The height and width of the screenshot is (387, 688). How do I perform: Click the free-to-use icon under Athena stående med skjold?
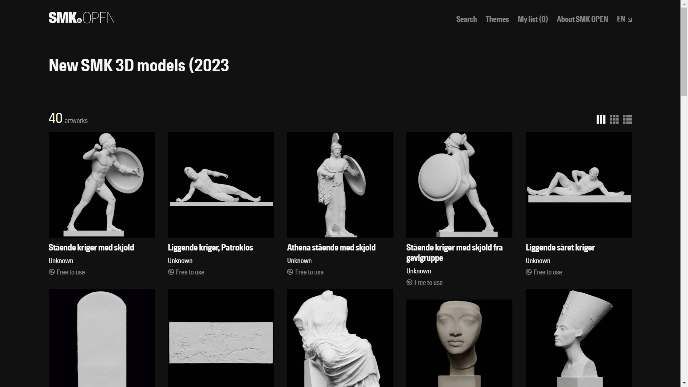click(x=290, y=272)
